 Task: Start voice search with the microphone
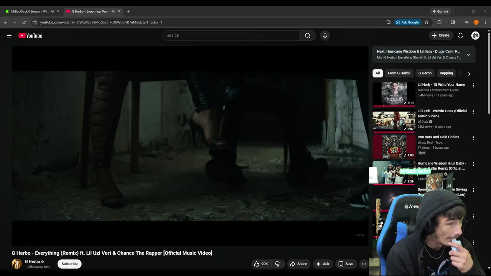click(325, 36)
